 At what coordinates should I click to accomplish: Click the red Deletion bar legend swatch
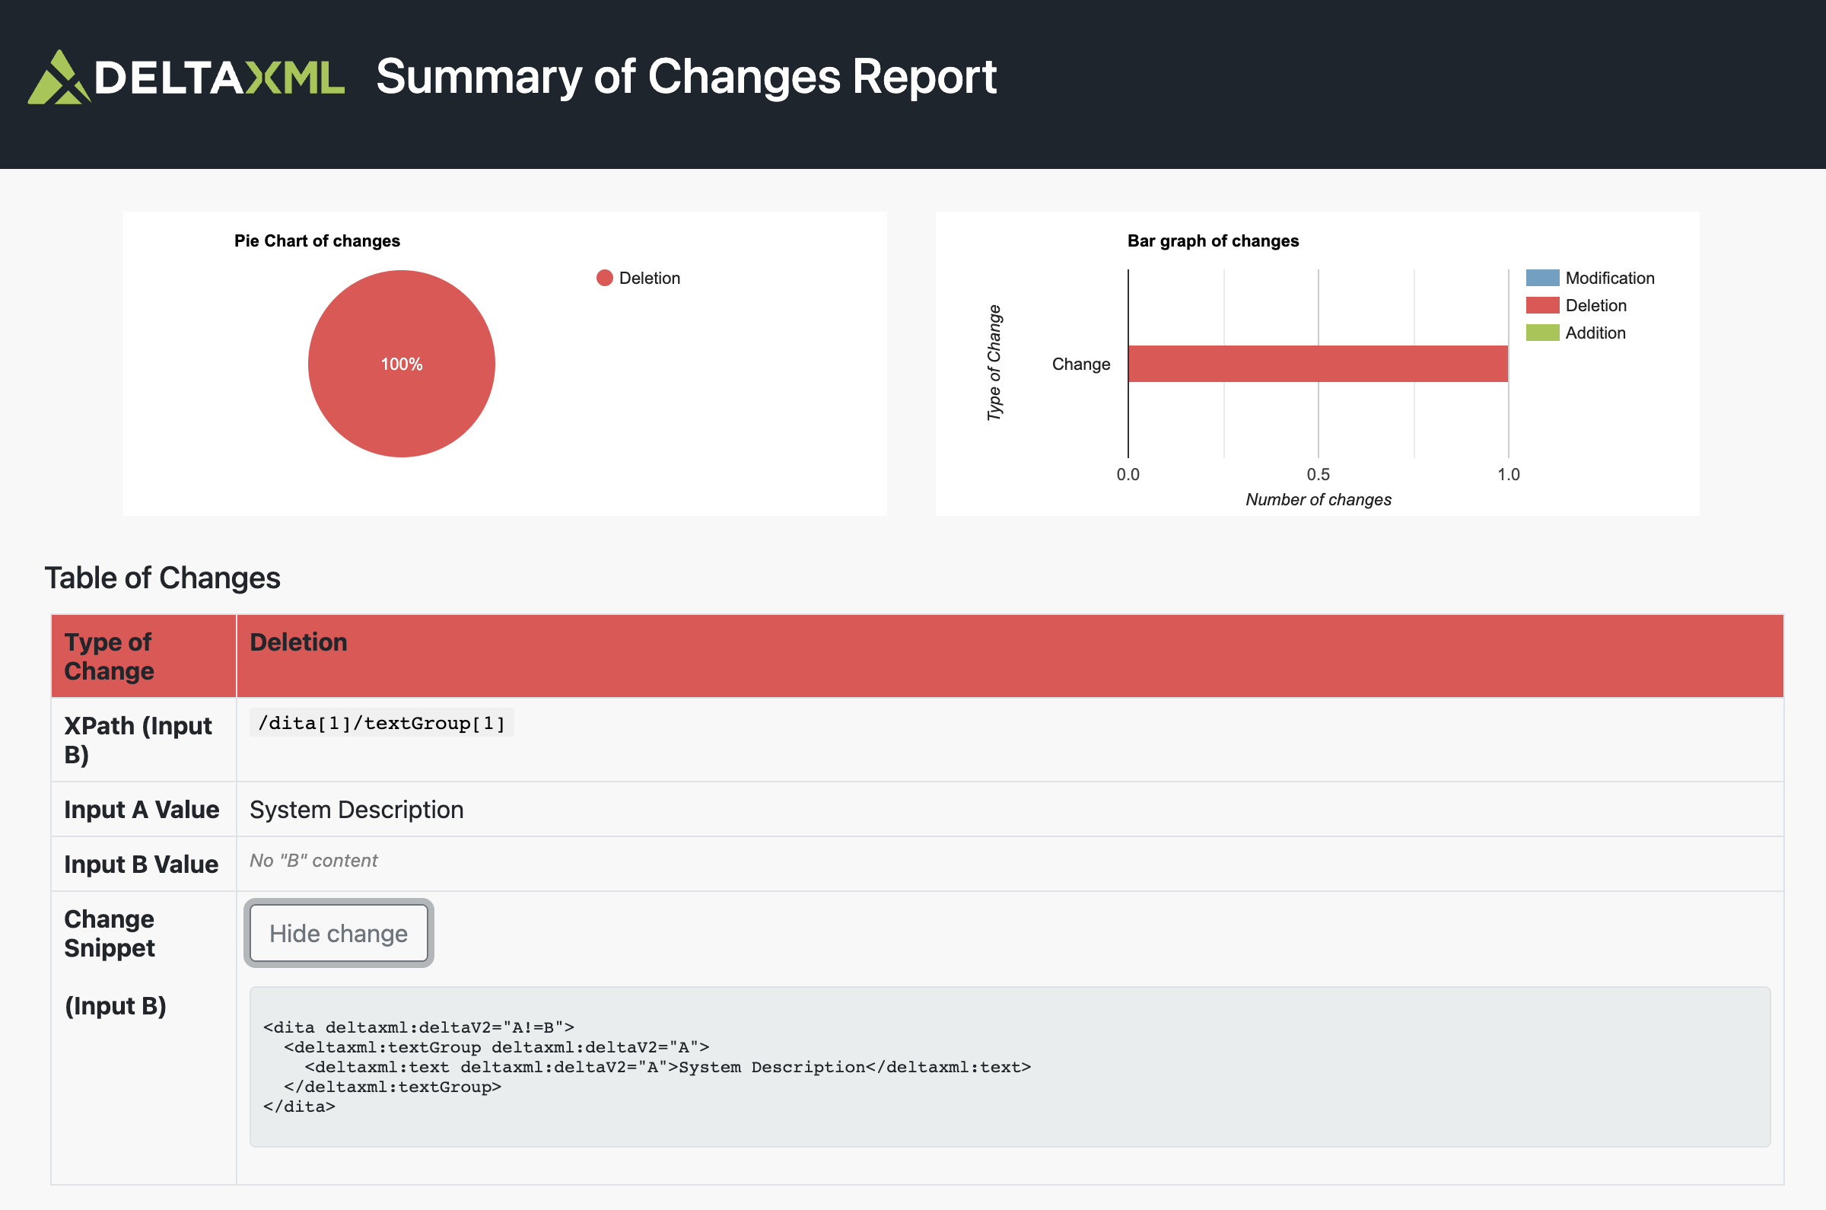coord(1541,306)
